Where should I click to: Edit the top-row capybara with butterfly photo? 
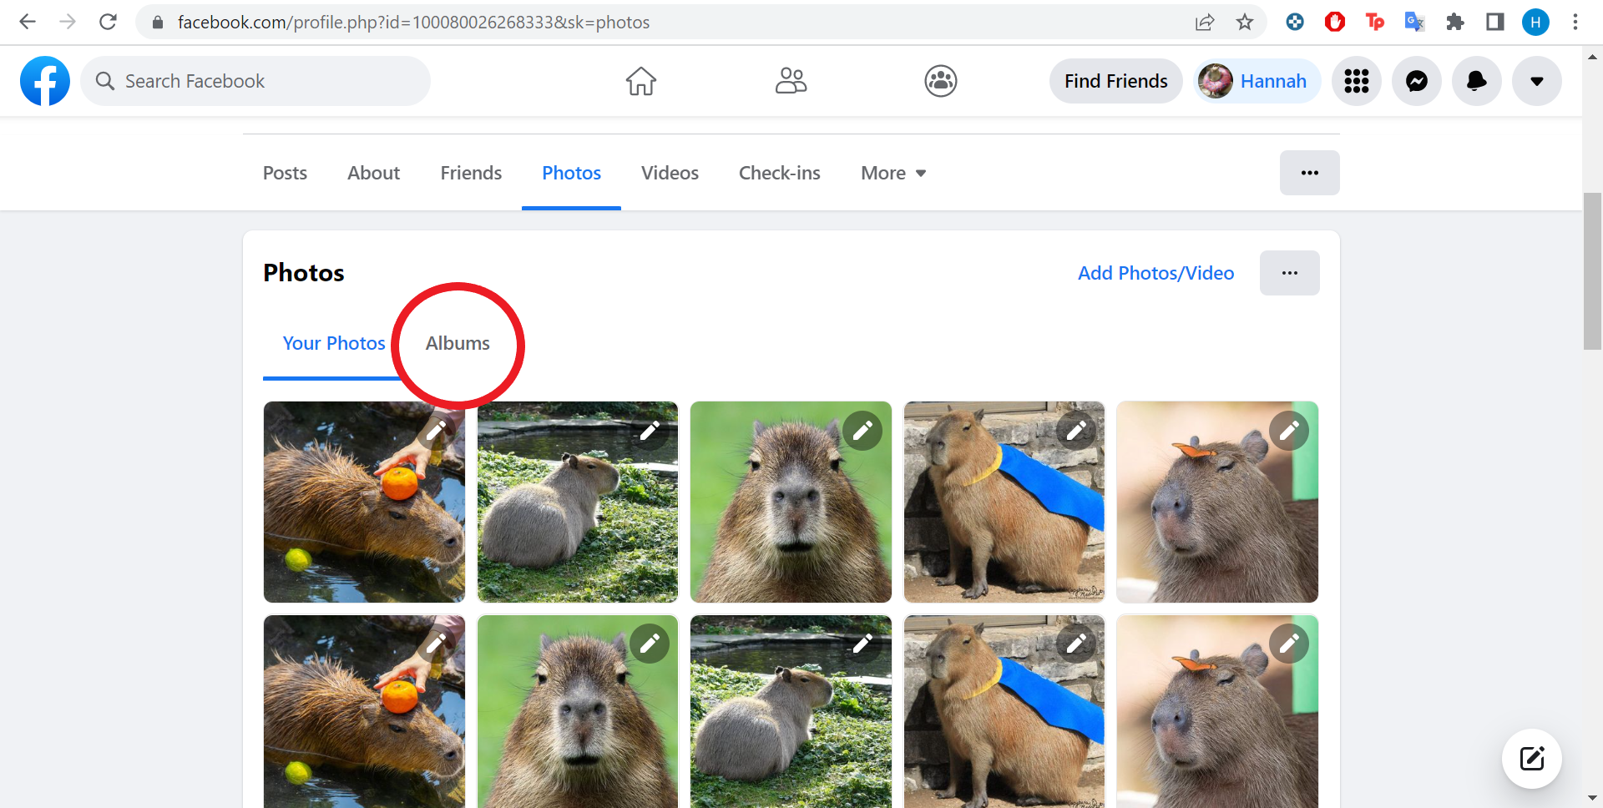pos(1289,431)
